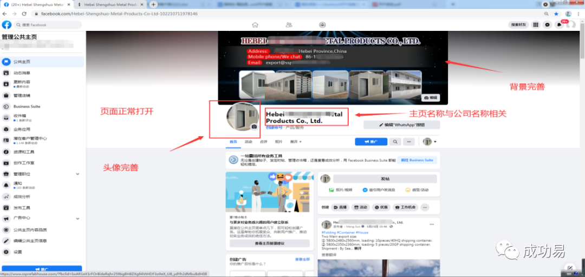Switch to 活动 page tab

tap(249, 142)
